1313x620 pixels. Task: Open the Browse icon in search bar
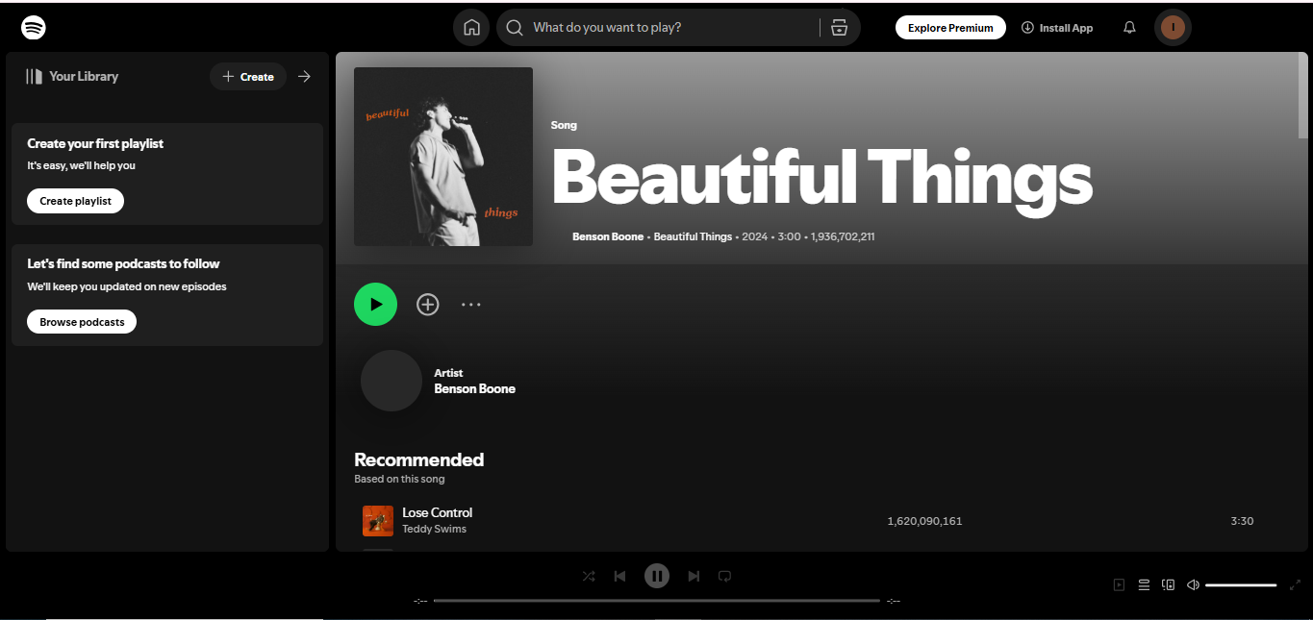tap(838, 27)
